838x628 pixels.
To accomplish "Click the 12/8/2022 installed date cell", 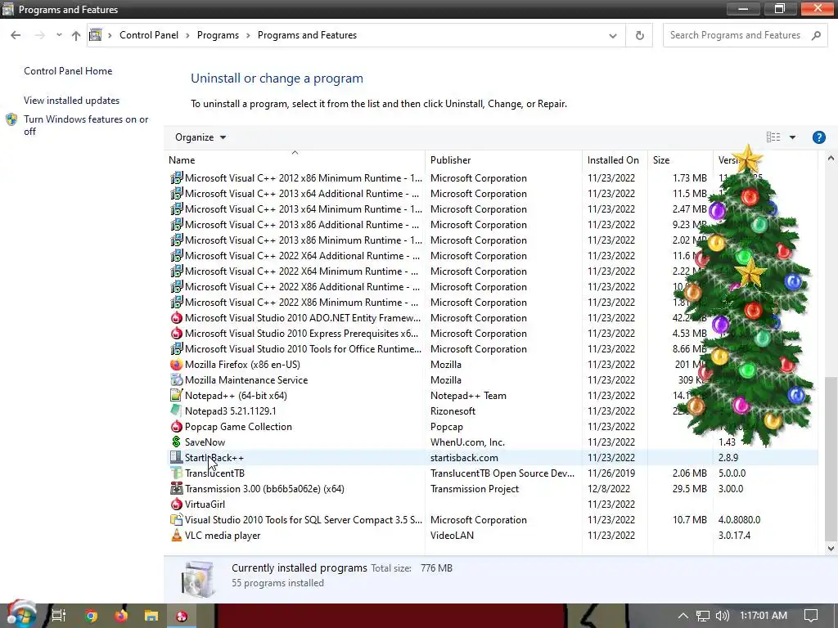I will pos(608,489).
